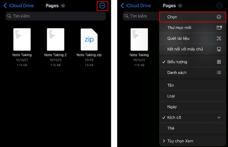Sort by Ngày
The width and height of the screenshot is (228, 147).
click(193, 107)
